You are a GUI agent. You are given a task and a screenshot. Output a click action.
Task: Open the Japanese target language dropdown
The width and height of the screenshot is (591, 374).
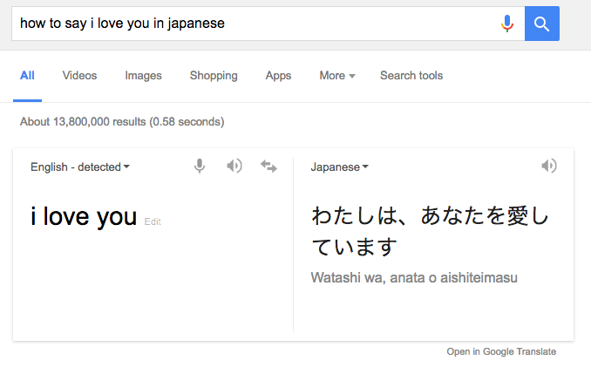(x=339, y=167)
